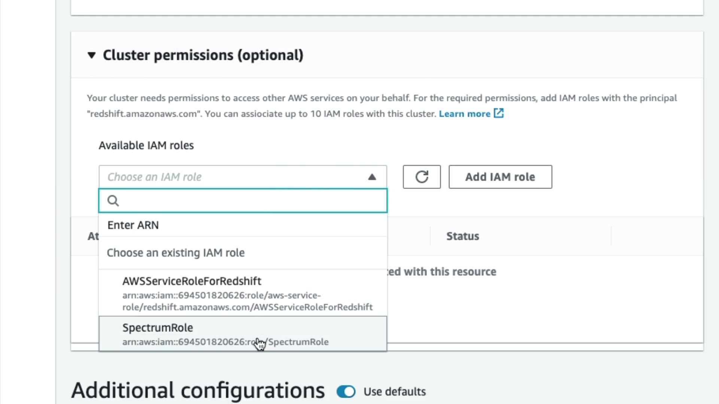Click the refresh IAM roles icon button
This screenshot has width=719, height=404.
click(x=422, y=177)
